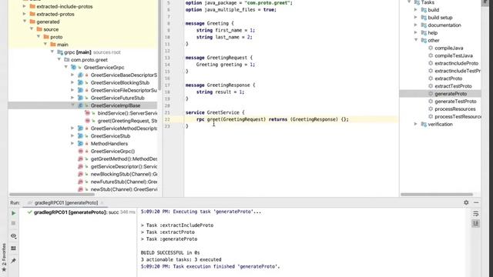Toggle the eye icon in Run toolbar
This screenshot has height=277, width=493.
pyautogui.click(x=14, y=236)
